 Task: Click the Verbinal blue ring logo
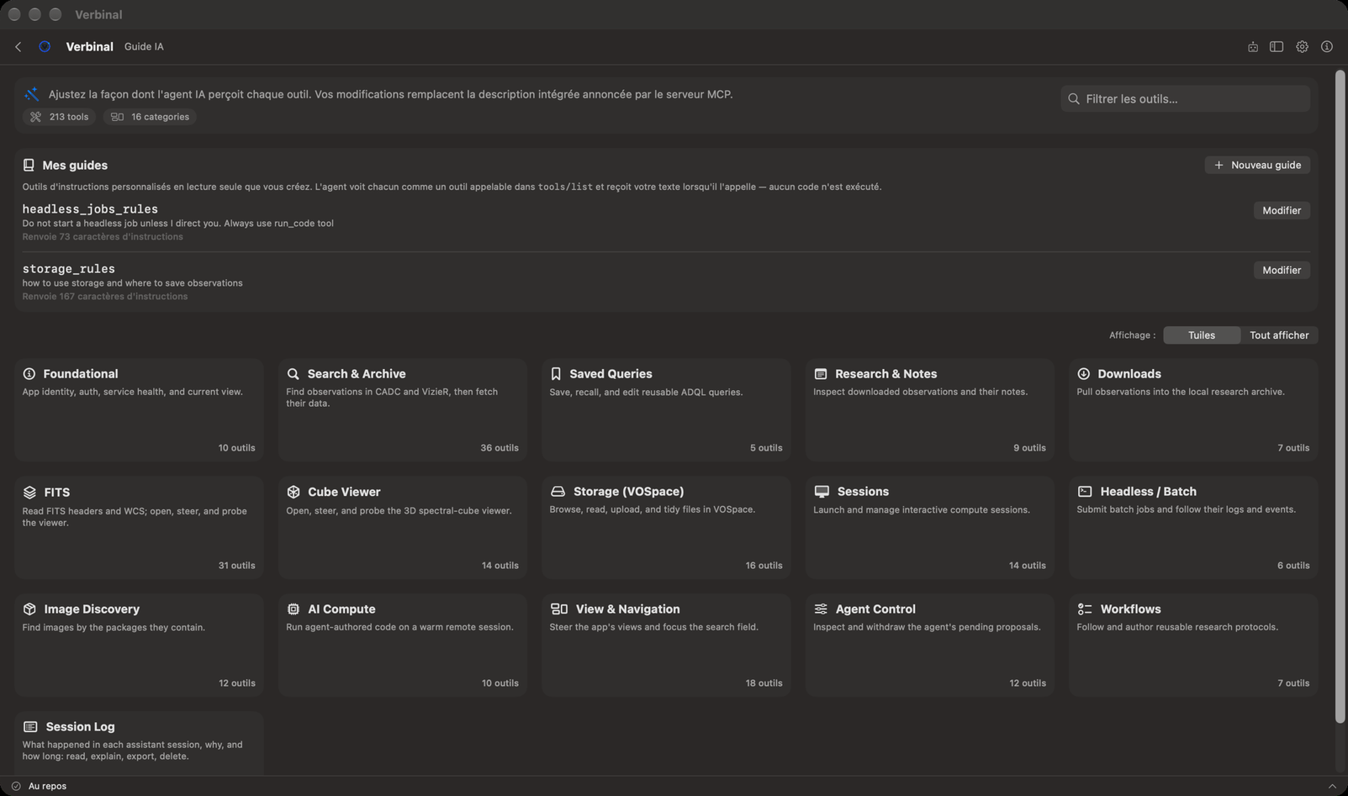(45, 47)
